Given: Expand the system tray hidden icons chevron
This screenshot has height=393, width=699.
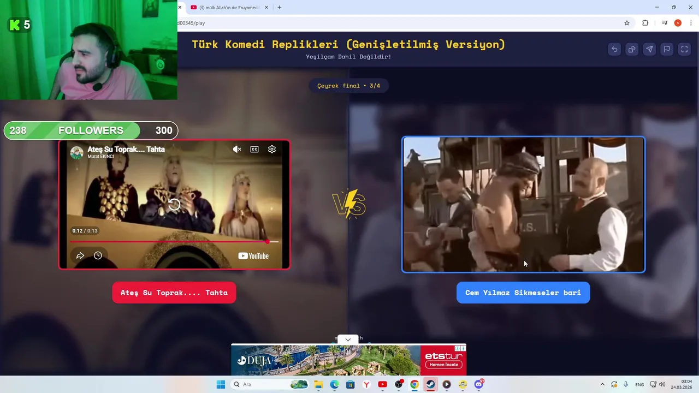Looking at the screenshot, I should coord(602,384).
